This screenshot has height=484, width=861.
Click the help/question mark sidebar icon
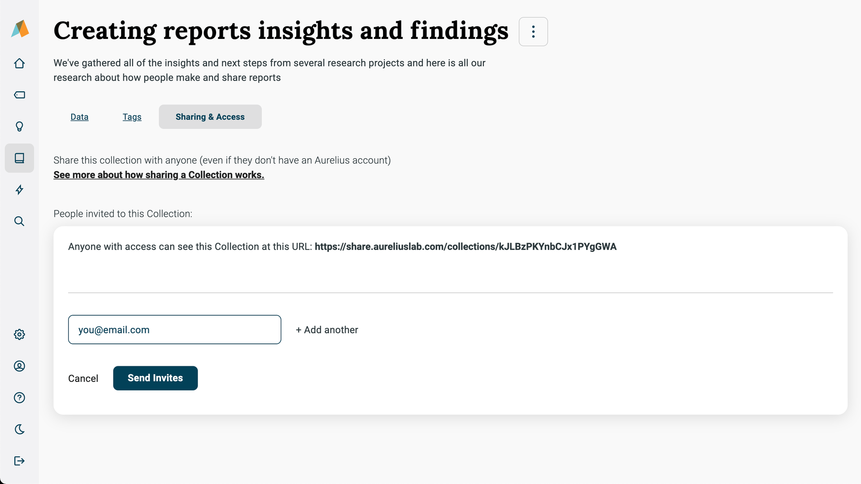[20, 398]
